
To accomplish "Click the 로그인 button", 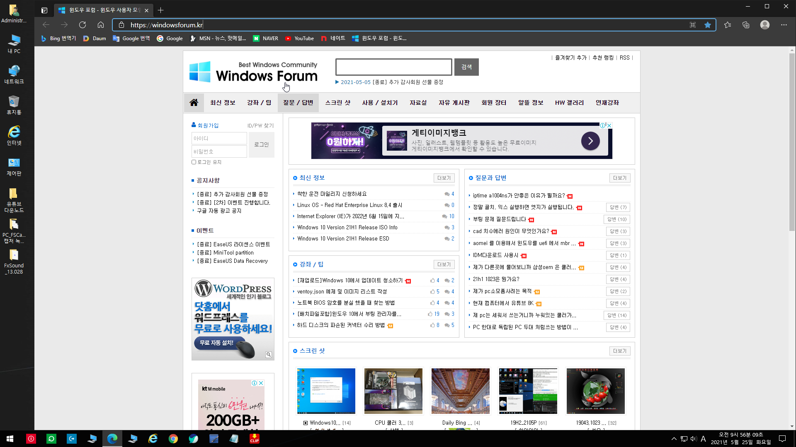I will [x=262, y=144].
